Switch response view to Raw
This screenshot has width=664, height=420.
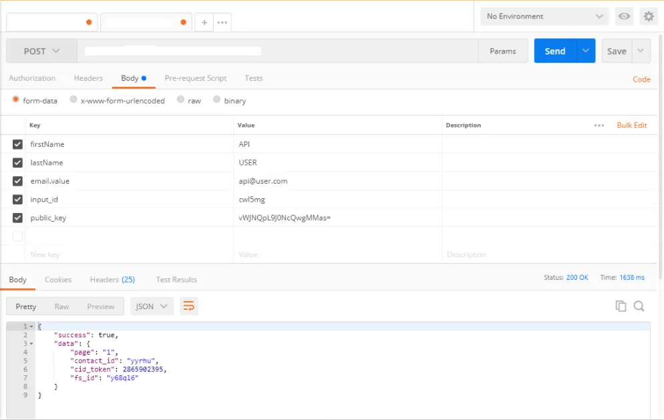[x=61, y=306]
